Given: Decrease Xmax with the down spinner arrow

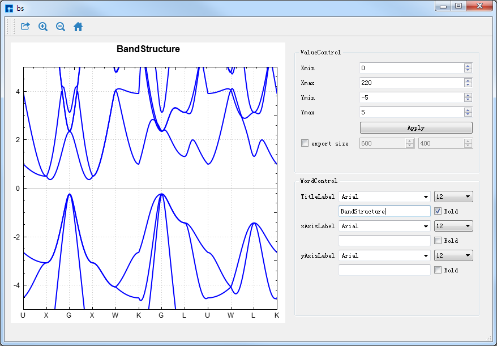Looking at the screenshot, I should 468,85.
